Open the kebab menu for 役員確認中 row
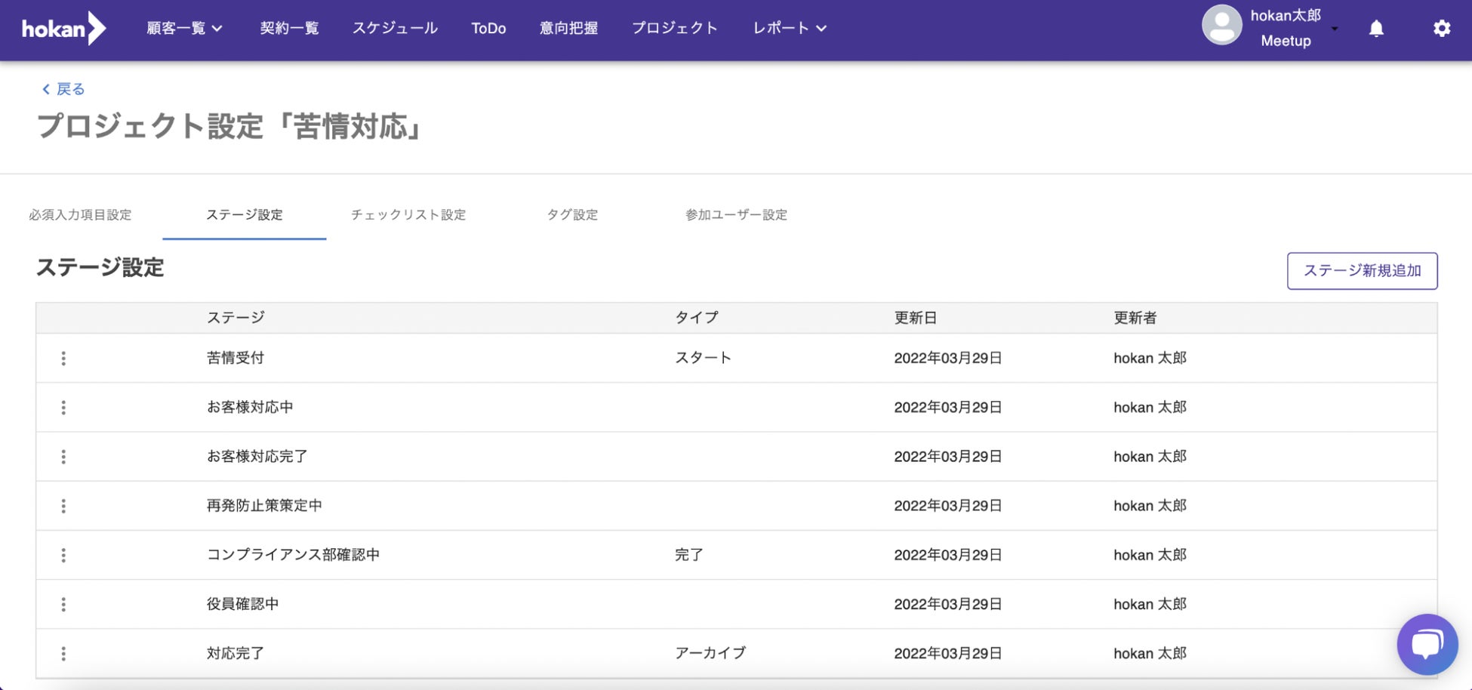 click(63, 605)
